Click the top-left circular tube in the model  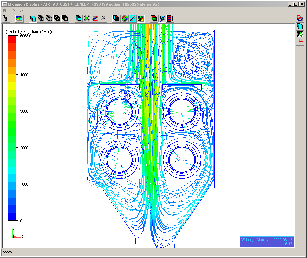(119, 112)
